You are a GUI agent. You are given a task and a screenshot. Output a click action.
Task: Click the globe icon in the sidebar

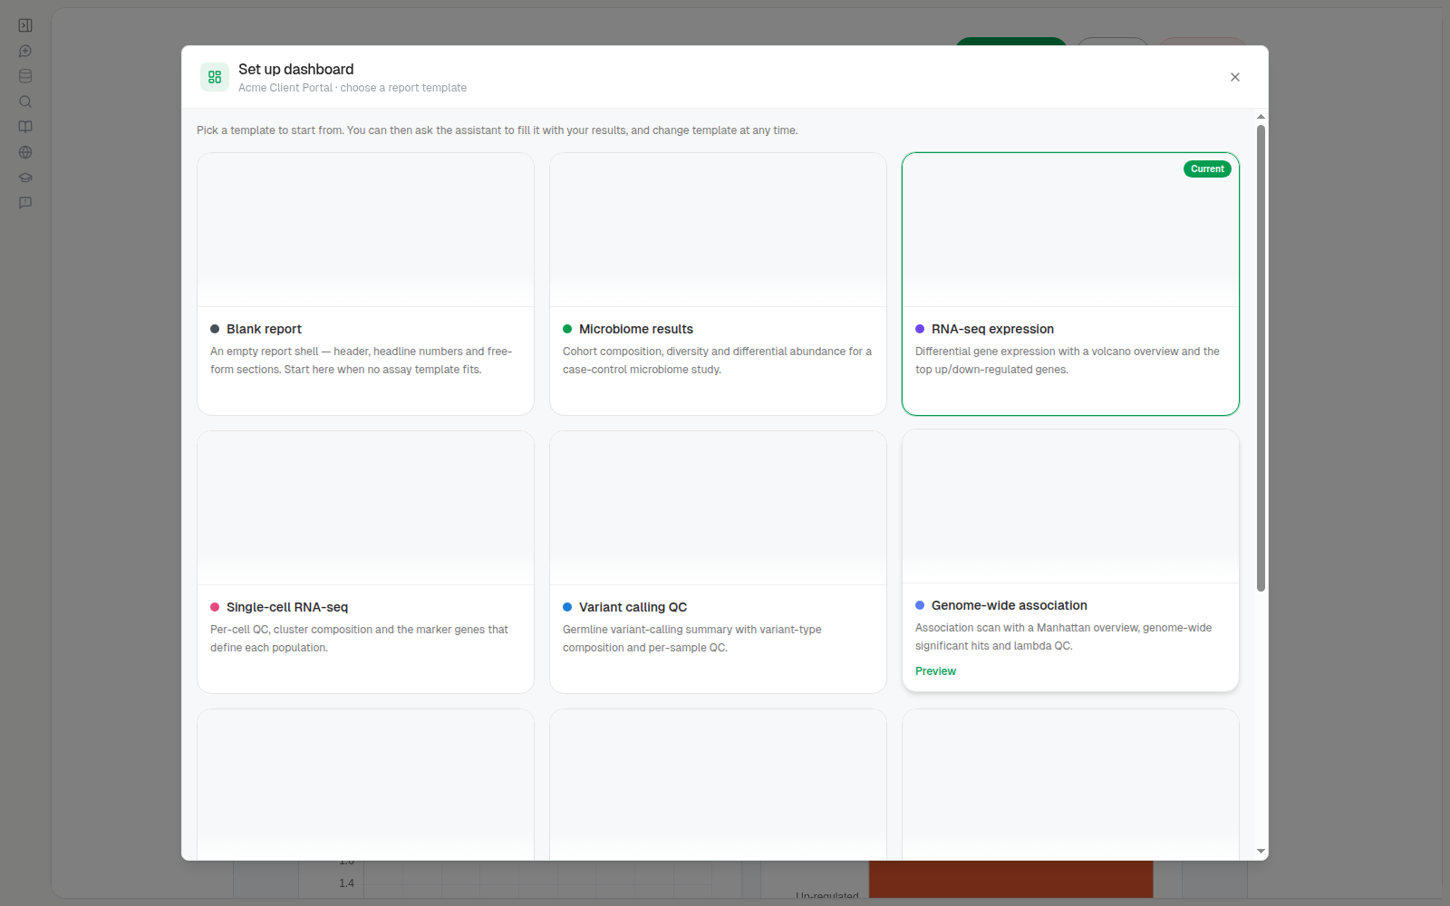pos(25,152)
